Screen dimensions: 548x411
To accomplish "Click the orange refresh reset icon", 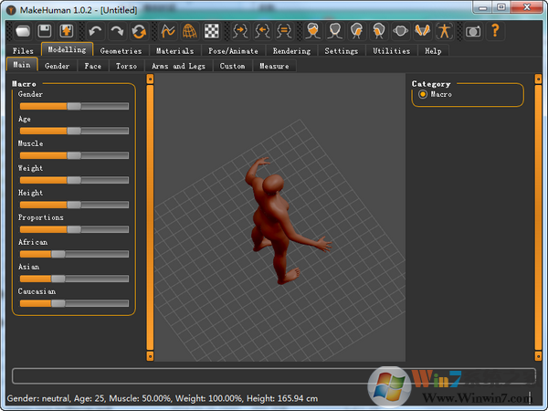I will pyautogui.click(x=138, y=30).
